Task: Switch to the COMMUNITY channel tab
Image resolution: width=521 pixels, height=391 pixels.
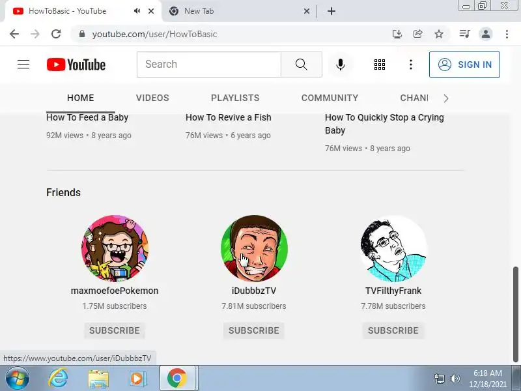Action: (x=330, y=98)
